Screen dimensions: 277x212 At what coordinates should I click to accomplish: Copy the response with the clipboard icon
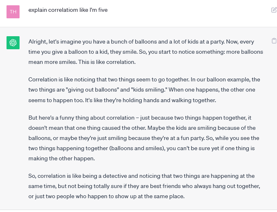274,41
